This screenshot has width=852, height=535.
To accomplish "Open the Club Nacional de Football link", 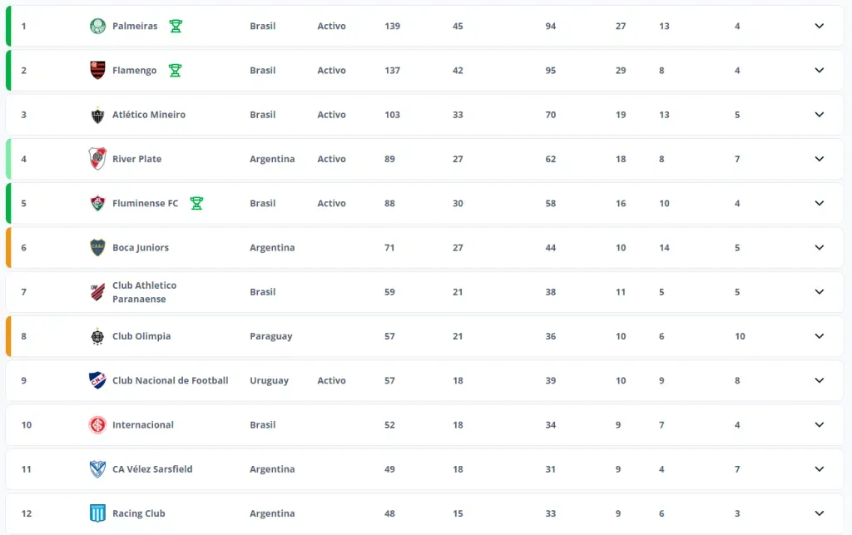I will tap(170, 380).
